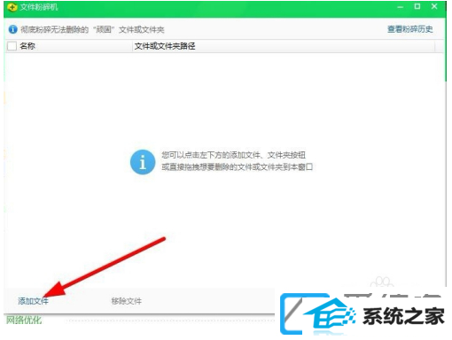Toggle the select-all checkbox next to 名称
The image size is (452, 340).
click(x=12, y=46)
